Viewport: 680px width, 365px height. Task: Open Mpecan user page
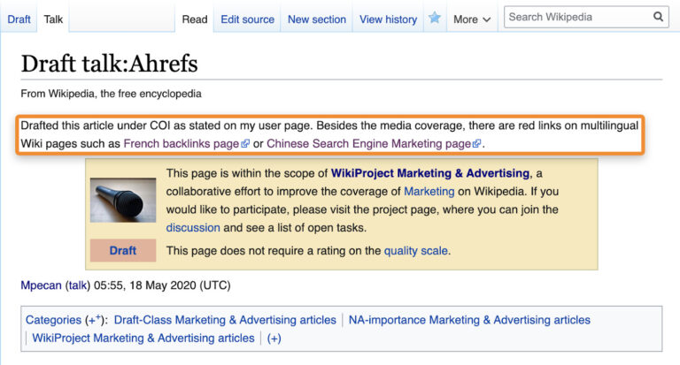pyautogui.click(x=42, y=285)
